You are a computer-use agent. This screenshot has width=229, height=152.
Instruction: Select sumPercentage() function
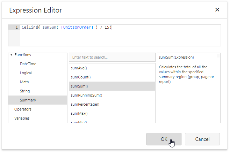85,104
